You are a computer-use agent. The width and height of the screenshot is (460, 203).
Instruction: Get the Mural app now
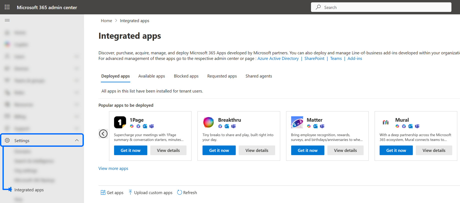pyautogui.click(x=396, y=150)
